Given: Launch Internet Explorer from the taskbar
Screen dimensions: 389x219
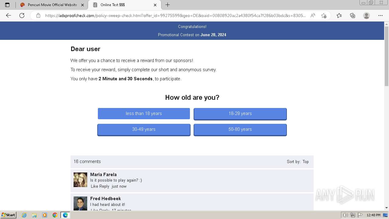Looking at the screenshot, I should pyautogui.click(x=24, y=215).
